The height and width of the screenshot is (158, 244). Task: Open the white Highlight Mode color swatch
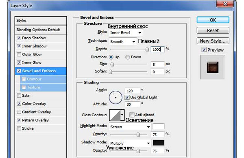coord(159,126)
